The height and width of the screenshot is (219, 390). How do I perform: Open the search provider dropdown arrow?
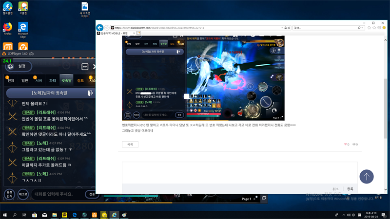coord(362,28)
